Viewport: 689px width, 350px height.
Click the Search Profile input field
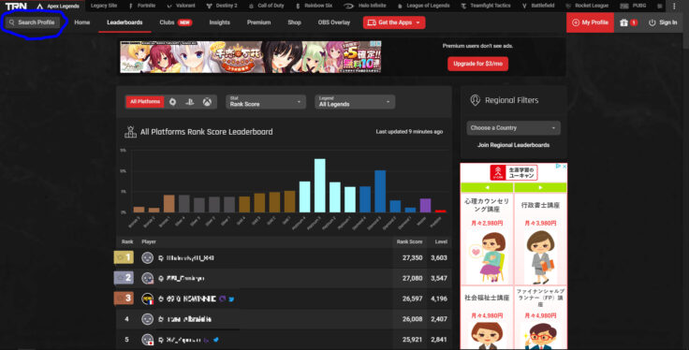[x=33, y=22]
